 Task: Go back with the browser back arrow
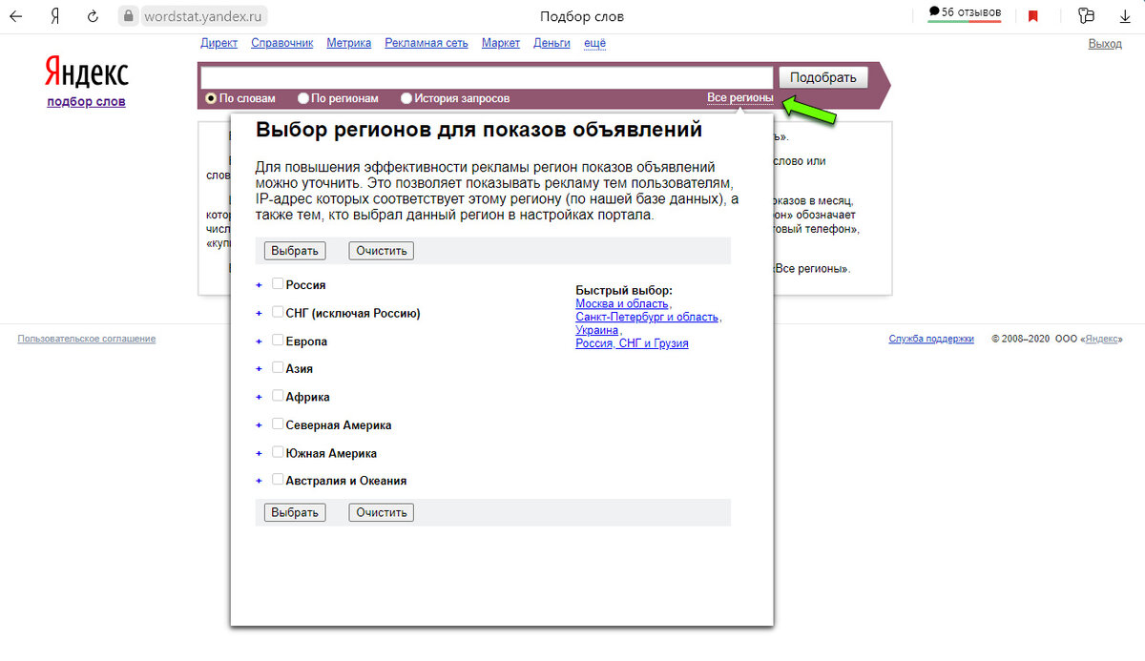(x=16, y=16)
